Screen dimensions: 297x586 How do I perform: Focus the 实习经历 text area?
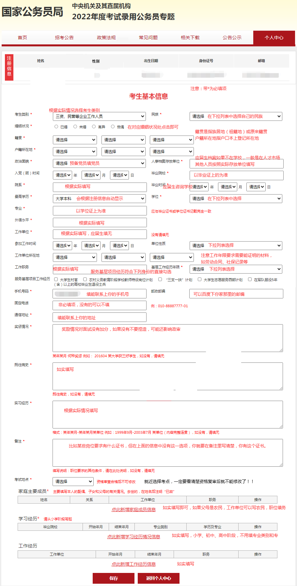[168, 414]
